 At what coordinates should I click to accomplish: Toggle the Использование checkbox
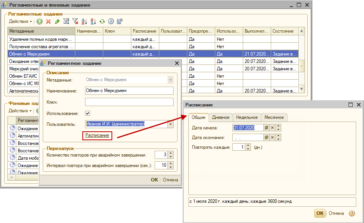click(x=87, y=113)
